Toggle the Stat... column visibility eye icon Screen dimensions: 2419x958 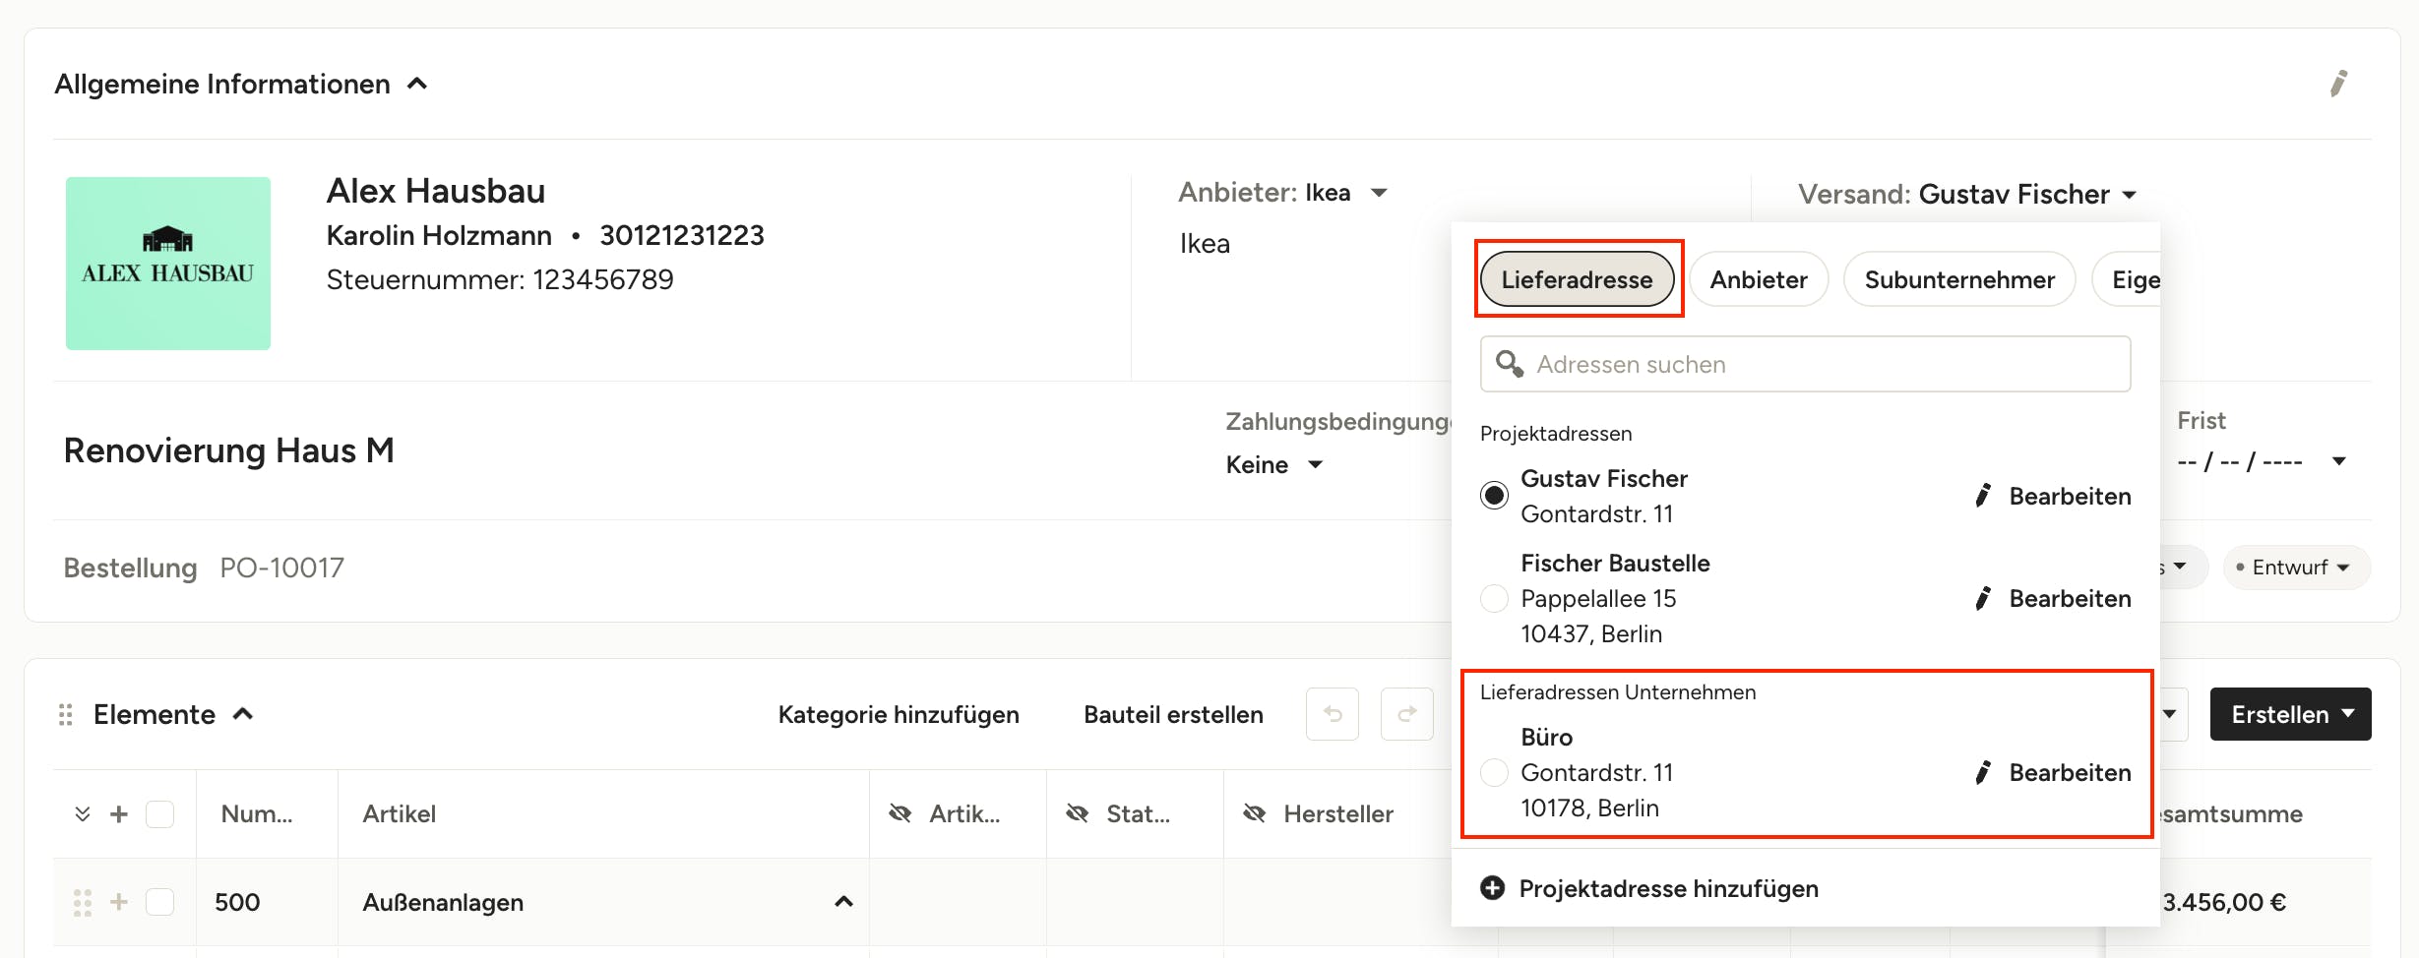1078,813
